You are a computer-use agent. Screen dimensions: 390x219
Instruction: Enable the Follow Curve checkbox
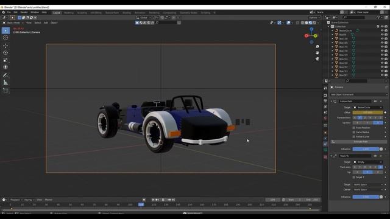[x=354, y=136]
